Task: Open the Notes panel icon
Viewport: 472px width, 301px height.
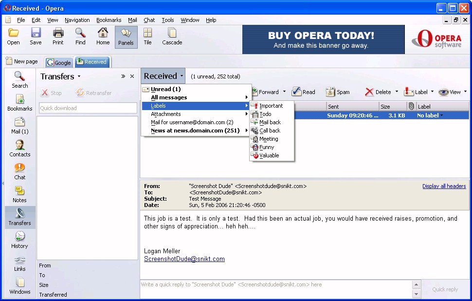Action: coord(20,194)
